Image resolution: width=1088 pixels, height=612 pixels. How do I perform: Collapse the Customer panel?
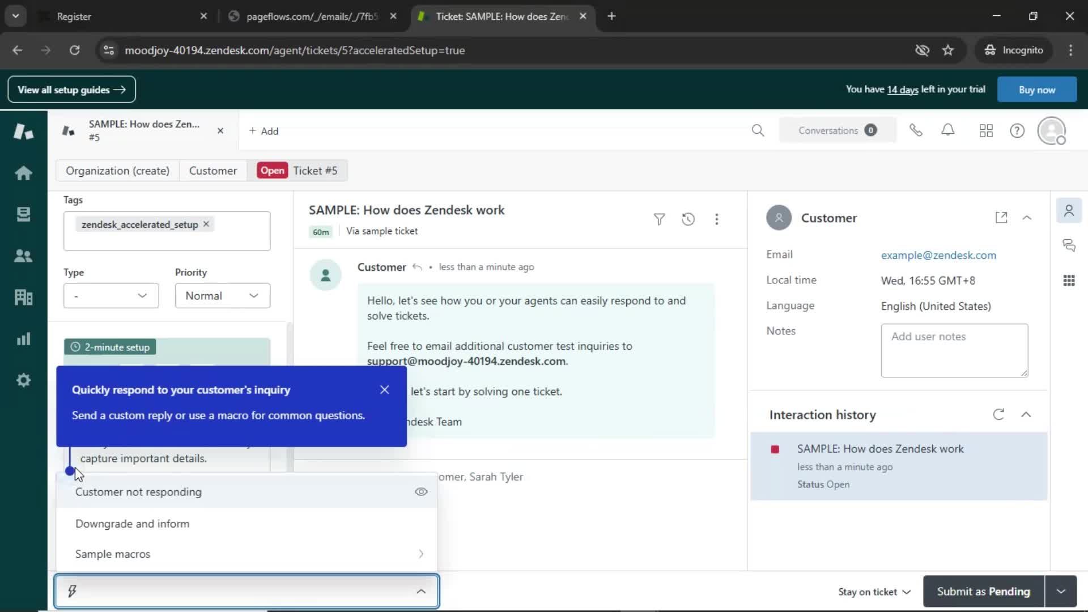tap(1027, 218)
